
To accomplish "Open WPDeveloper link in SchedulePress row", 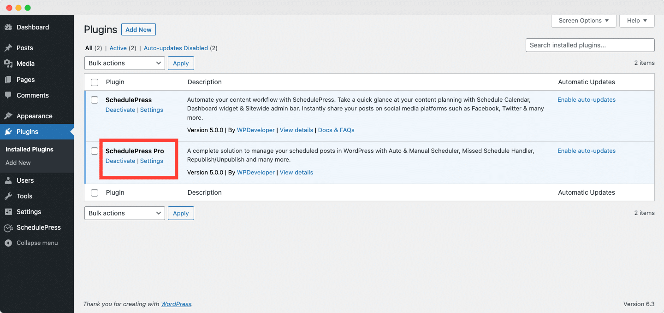I will point(256,130).
